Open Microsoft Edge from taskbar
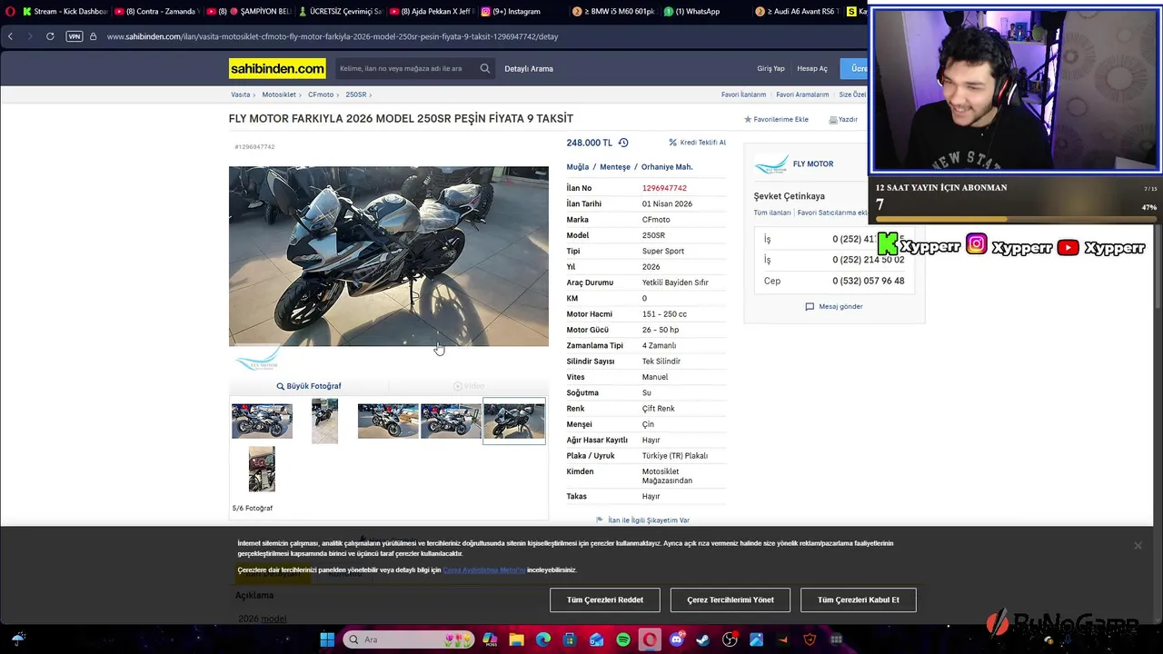This screenshot has height=654, width=1163. coord(543,639)
